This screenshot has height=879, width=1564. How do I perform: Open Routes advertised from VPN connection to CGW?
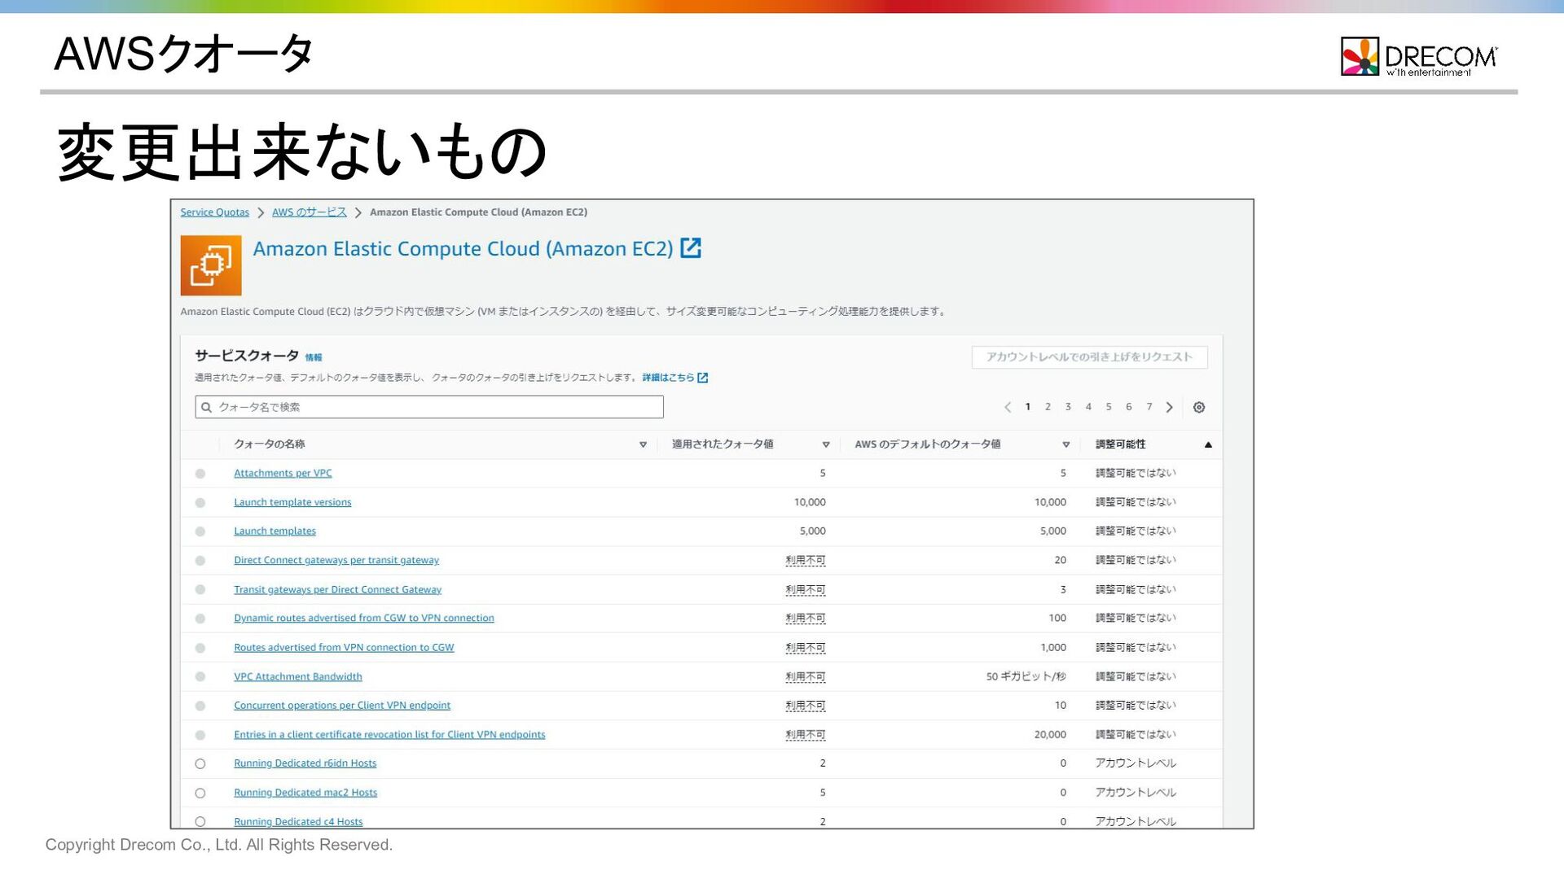344,647
